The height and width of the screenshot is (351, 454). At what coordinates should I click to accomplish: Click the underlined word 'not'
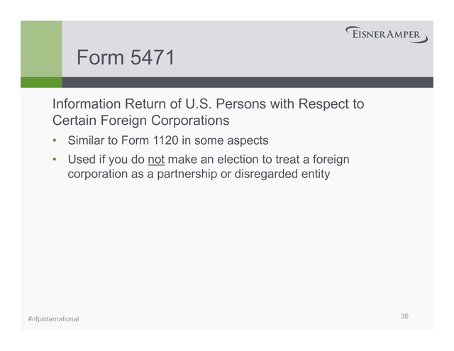click(x=156, y=160)
